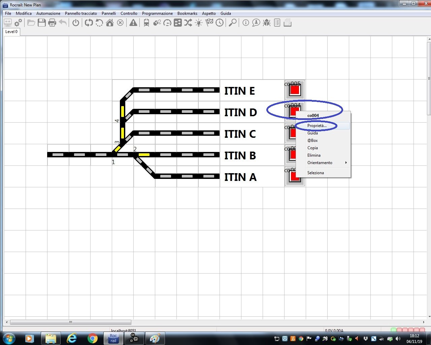Click the clock icon in toolbar
Viewport: 431px width, 345px height.
220,23
